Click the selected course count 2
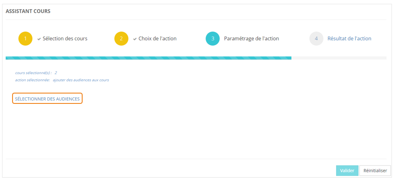The width and height of the screenshot is (394, 178). click(x=56, y=73)
